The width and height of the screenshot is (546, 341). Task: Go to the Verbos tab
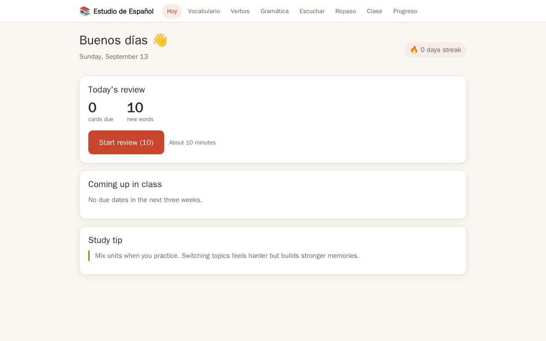click(x=240, y=11)
